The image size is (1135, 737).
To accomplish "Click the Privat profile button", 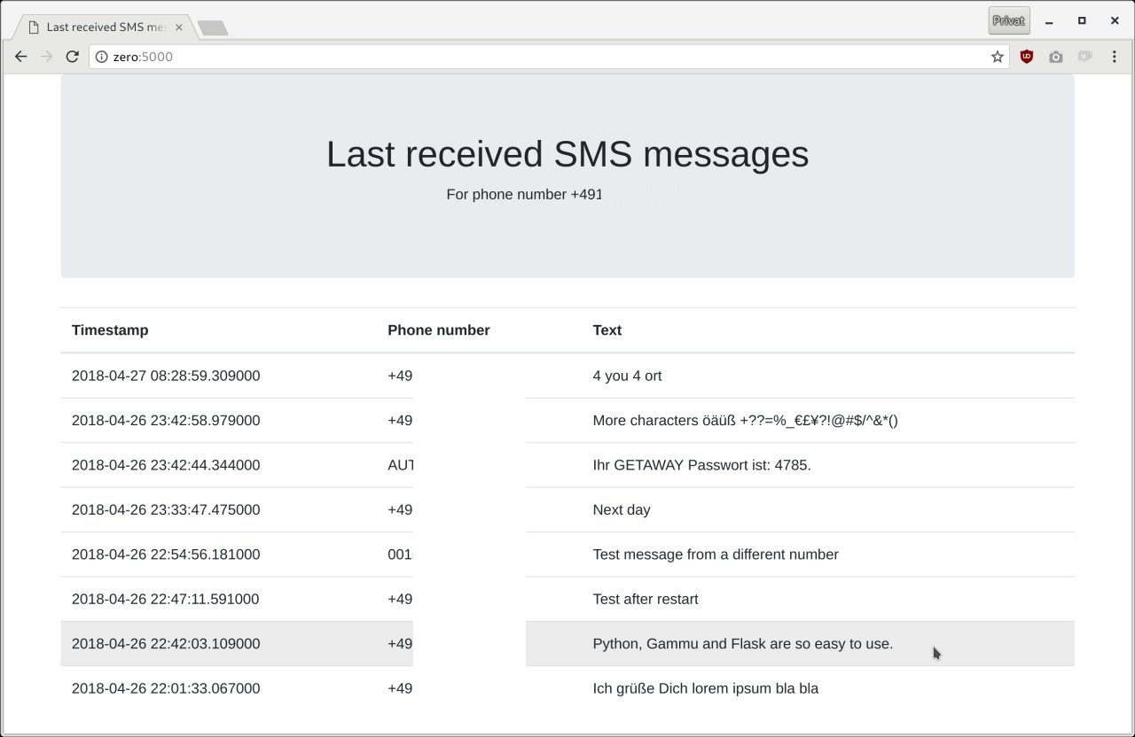I will tap(1009, 20).
